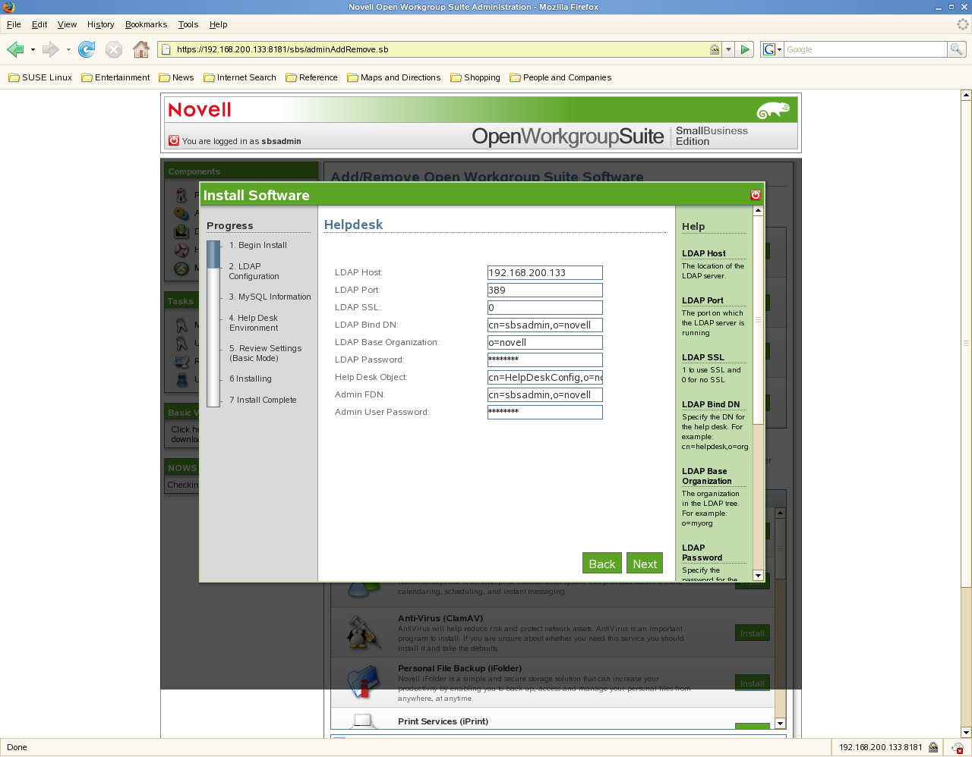Close the Install Software dialog

click(x=756, y=195)
